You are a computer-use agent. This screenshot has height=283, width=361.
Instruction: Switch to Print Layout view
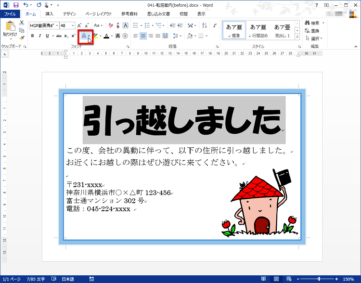[276, 279]
